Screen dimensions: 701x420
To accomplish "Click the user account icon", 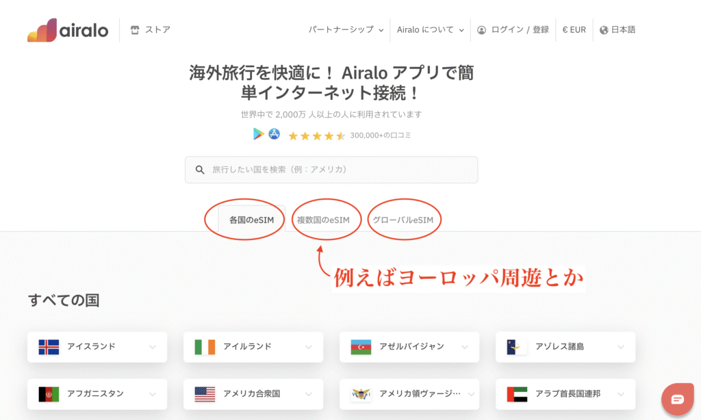I will [x=481, y=30].
